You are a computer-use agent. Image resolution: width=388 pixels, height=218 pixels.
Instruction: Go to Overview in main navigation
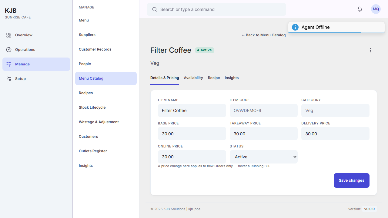36,35
